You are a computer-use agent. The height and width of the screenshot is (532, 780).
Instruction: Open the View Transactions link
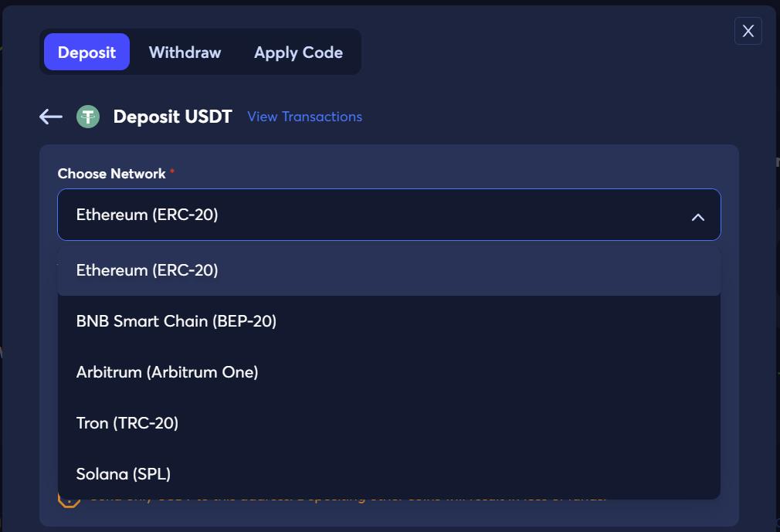304,117
